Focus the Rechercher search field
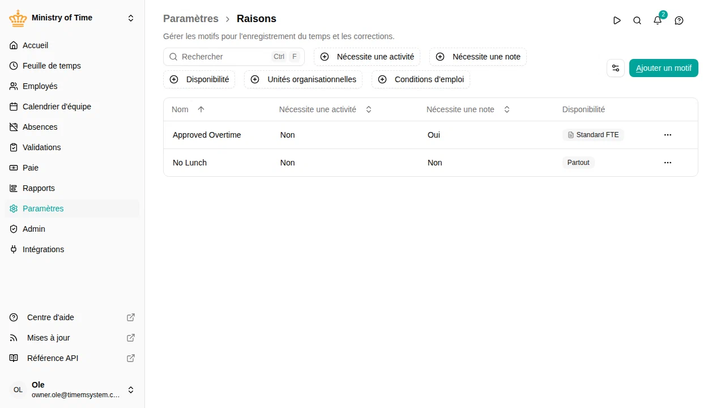This screenshot has height=408, width=725. click(x=234, y=57)
